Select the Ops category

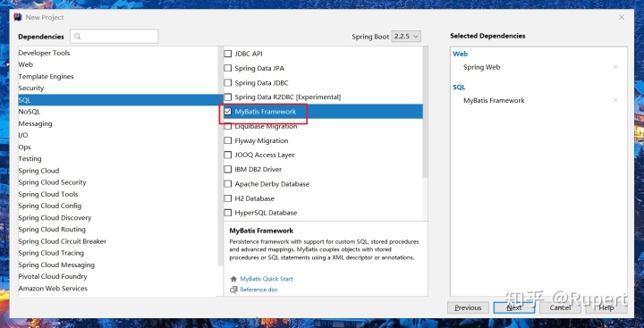25,147
